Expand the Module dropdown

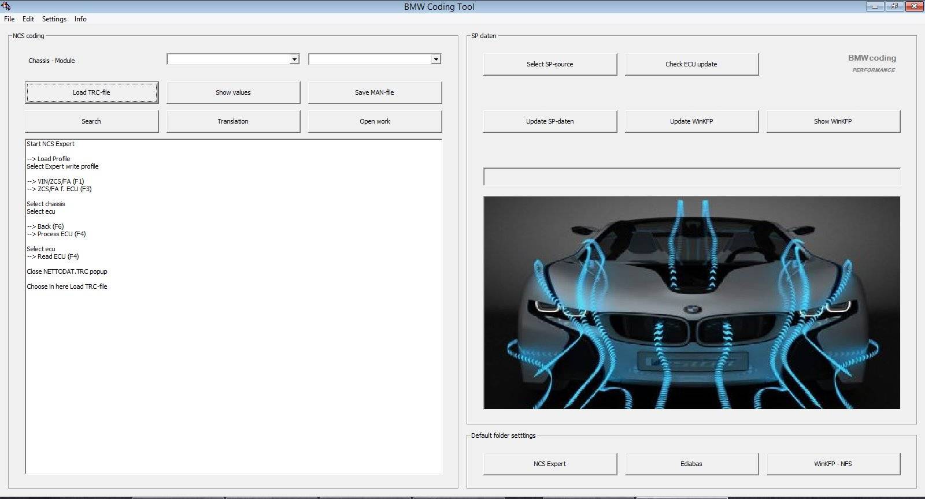tap(436, 59)
